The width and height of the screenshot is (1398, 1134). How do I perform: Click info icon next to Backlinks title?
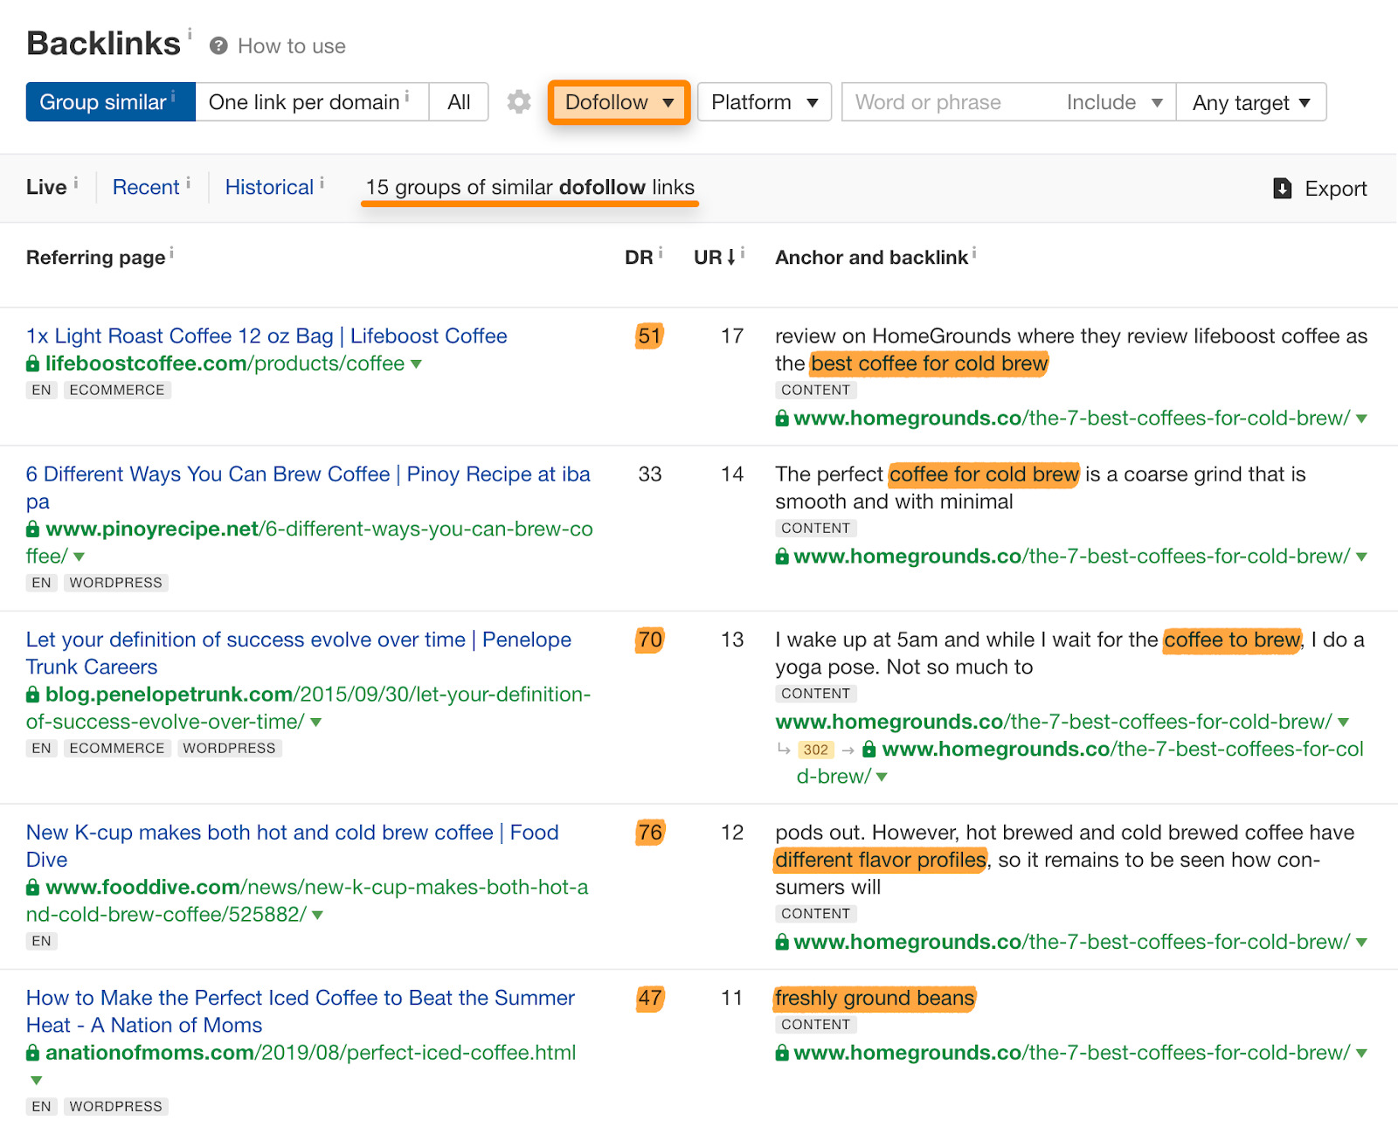click(190, 34)
